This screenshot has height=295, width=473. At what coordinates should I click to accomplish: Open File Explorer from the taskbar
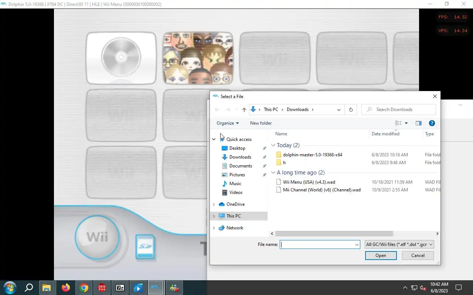coord(46,288)
